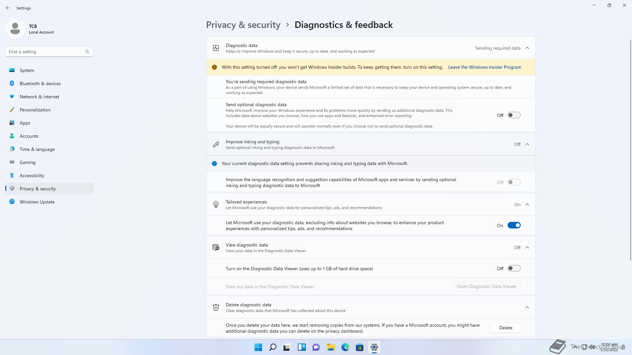Click the Delete button
This screenshot has height=355, width=632.
506,328
